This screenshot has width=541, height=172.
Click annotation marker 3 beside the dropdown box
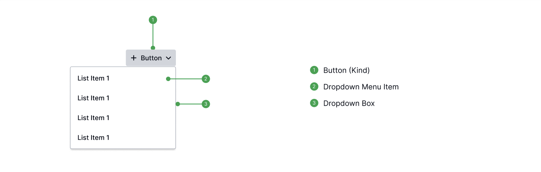click(206, 104)
